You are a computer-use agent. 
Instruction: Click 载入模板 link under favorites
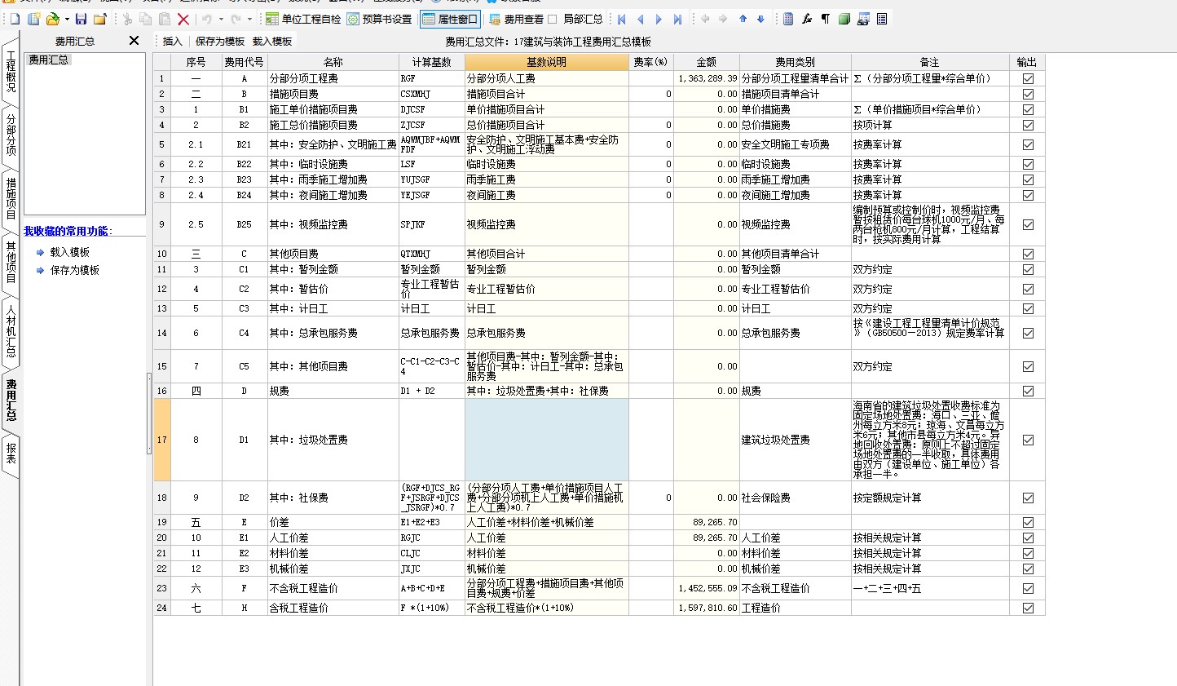[70, 252]
